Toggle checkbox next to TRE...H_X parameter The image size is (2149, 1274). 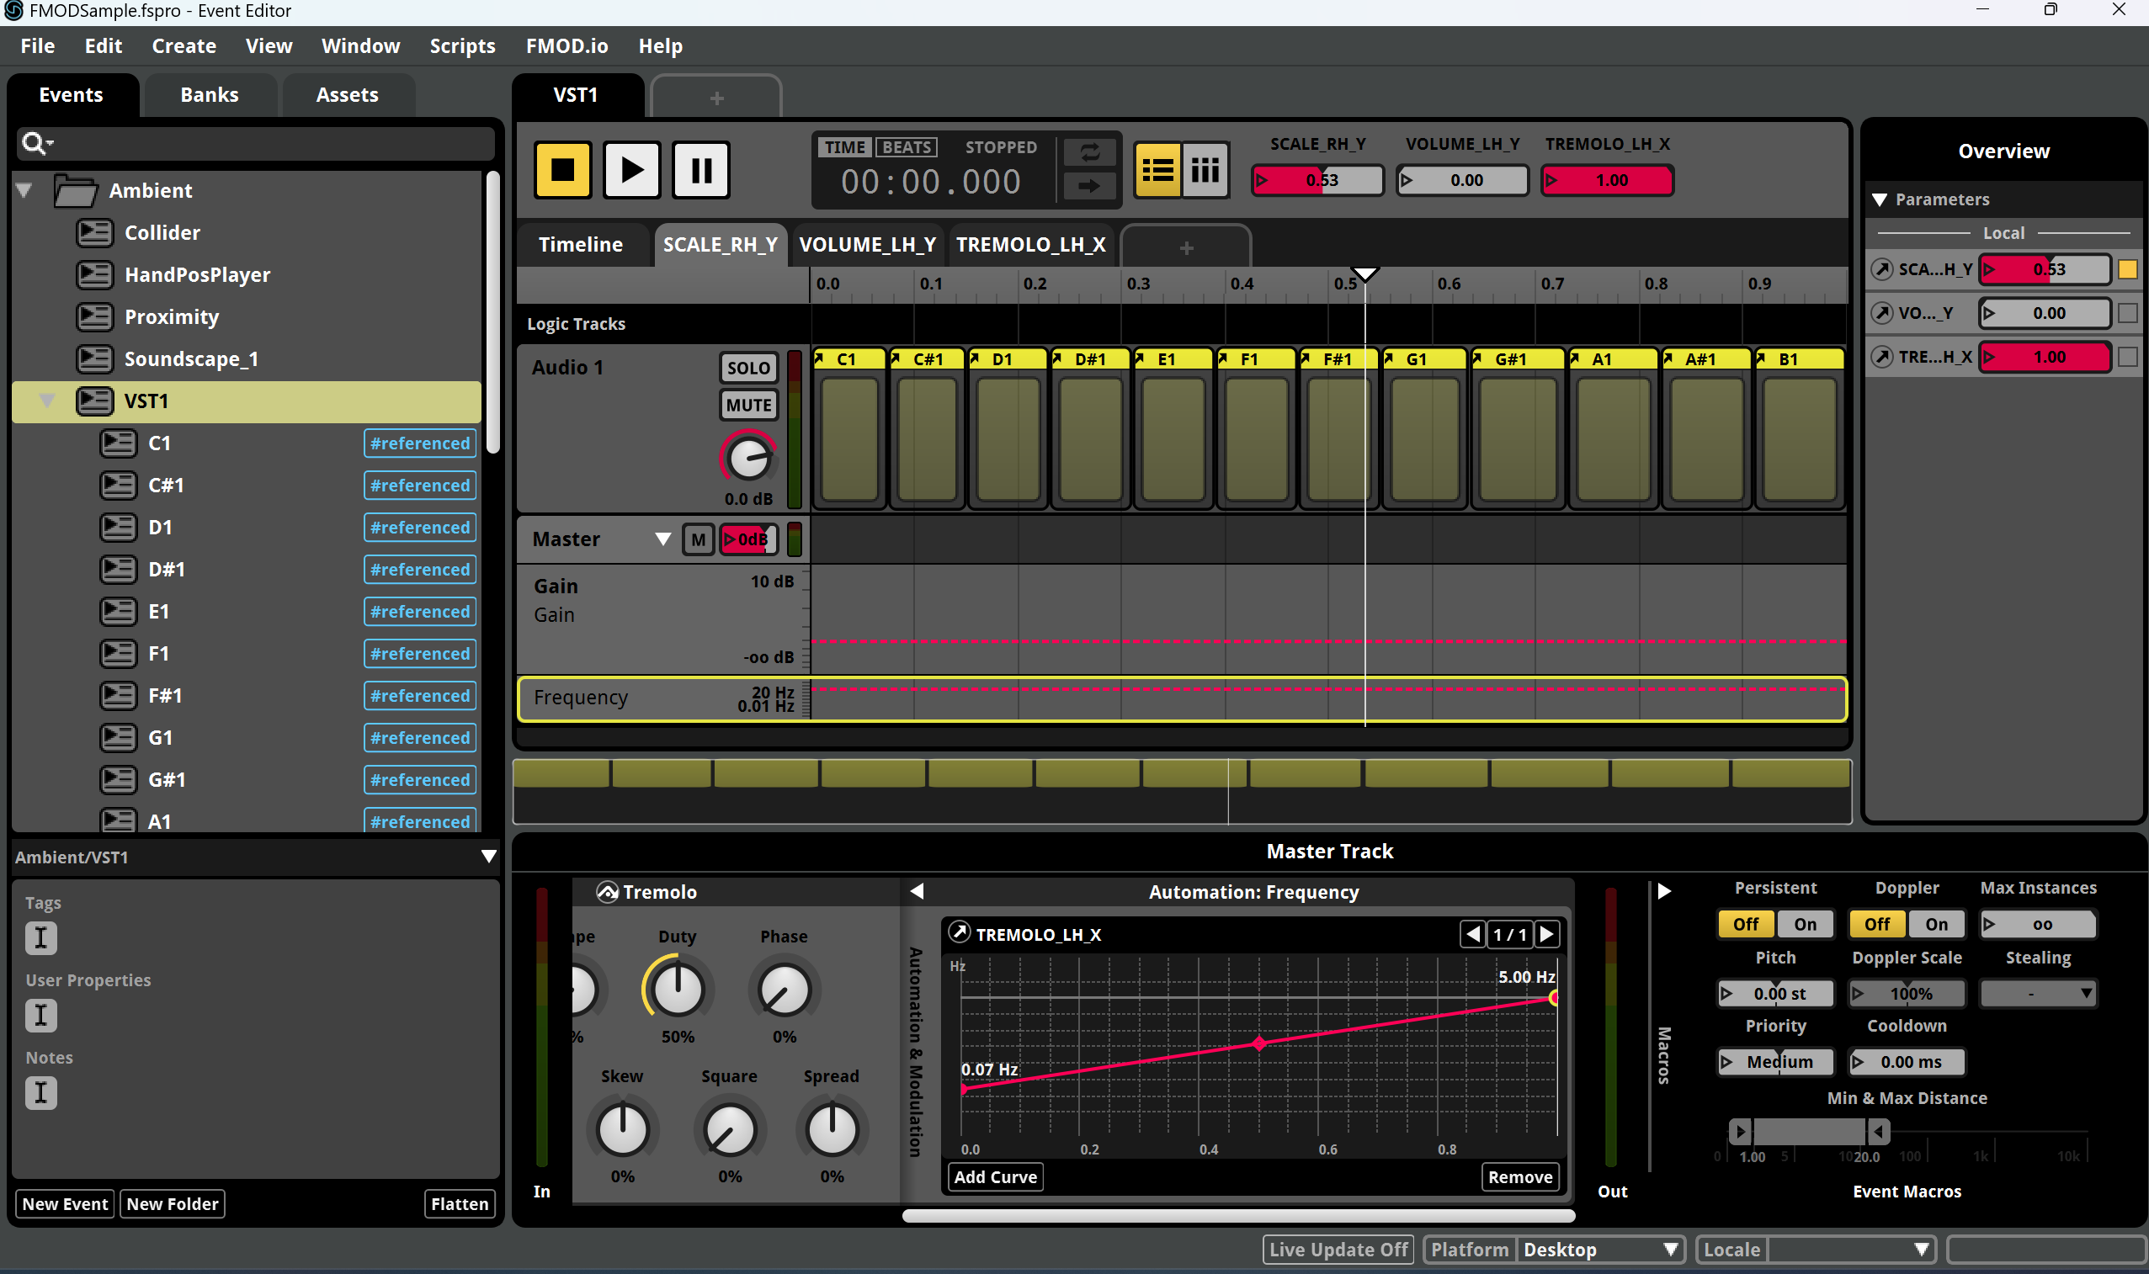tap(2128, 357)
